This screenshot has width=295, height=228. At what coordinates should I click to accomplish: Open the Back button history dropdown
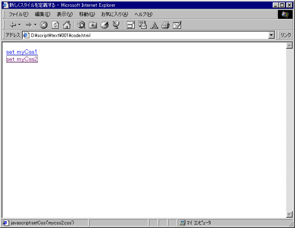point(20,25)
